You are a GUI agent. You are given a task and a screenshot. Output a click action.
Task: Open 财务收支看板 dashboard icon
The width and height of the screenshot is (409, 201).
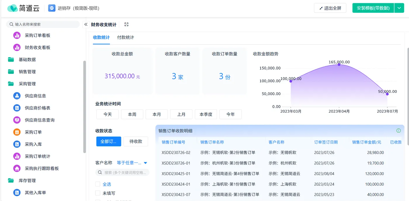pos(17,47)
